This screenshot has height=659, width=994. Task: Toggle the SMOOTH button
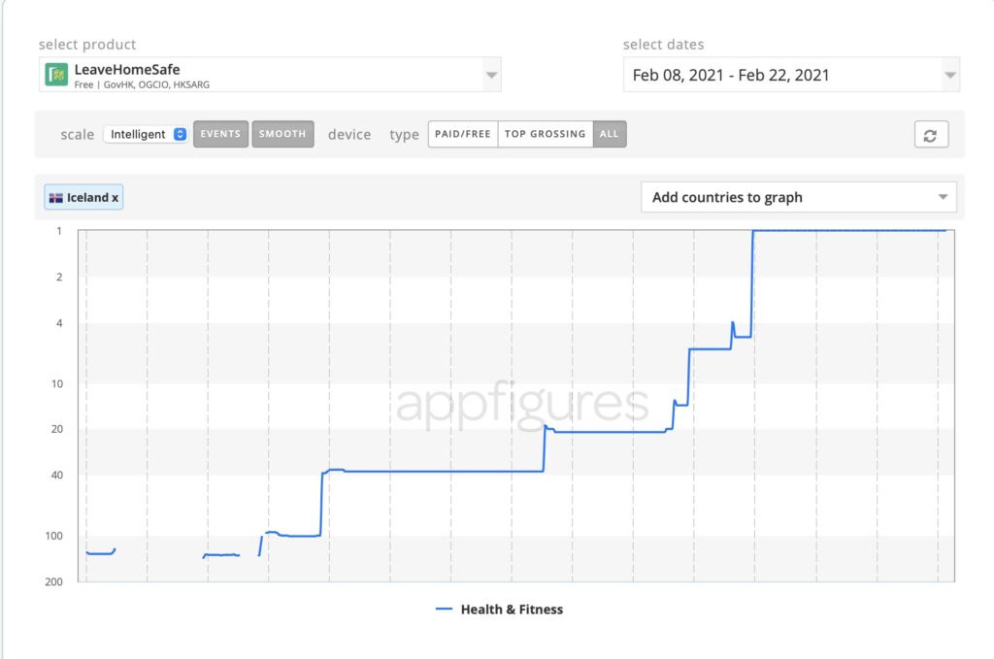point(282,134)
